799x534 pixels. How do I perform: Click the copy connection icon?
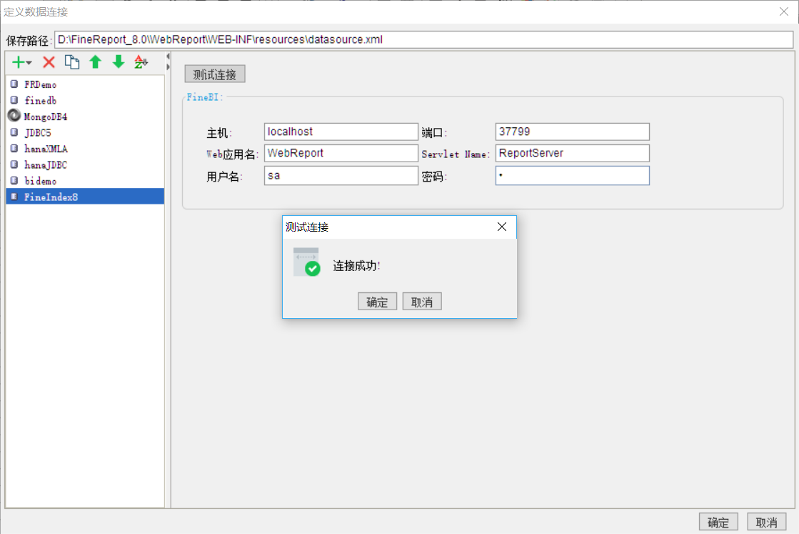[72, 61]
